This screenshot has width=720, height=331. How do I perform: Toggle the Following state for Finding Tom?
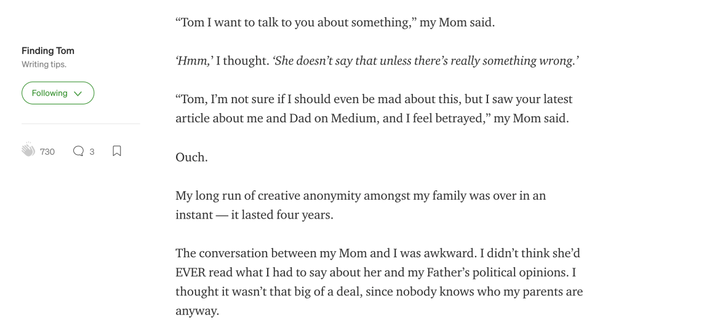(58, 93)
